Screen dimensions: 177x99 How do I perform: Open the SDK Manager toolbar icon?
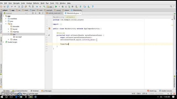coord(88,7)
